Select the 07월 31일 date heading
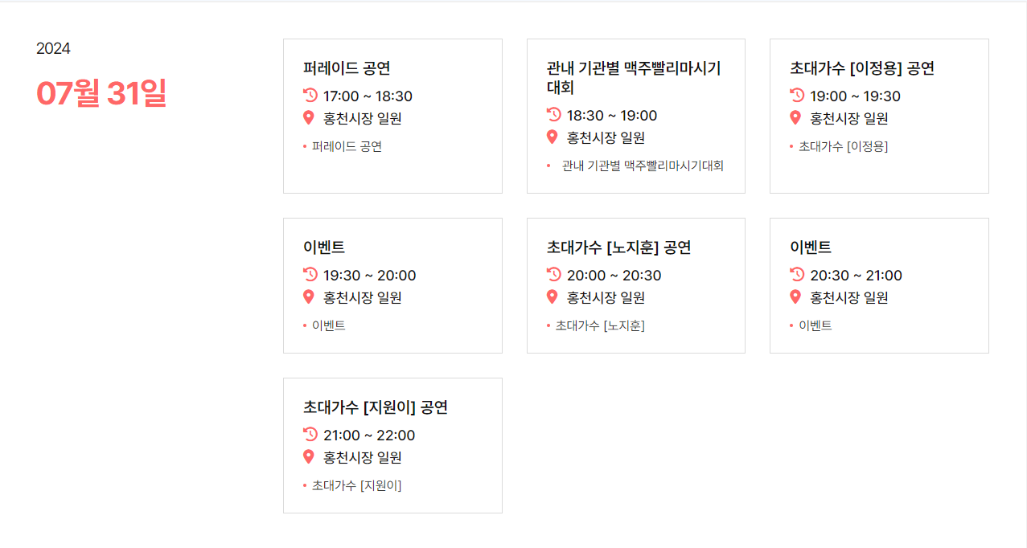The height and width of the screenshot is (548, 1027). (102, 94)
